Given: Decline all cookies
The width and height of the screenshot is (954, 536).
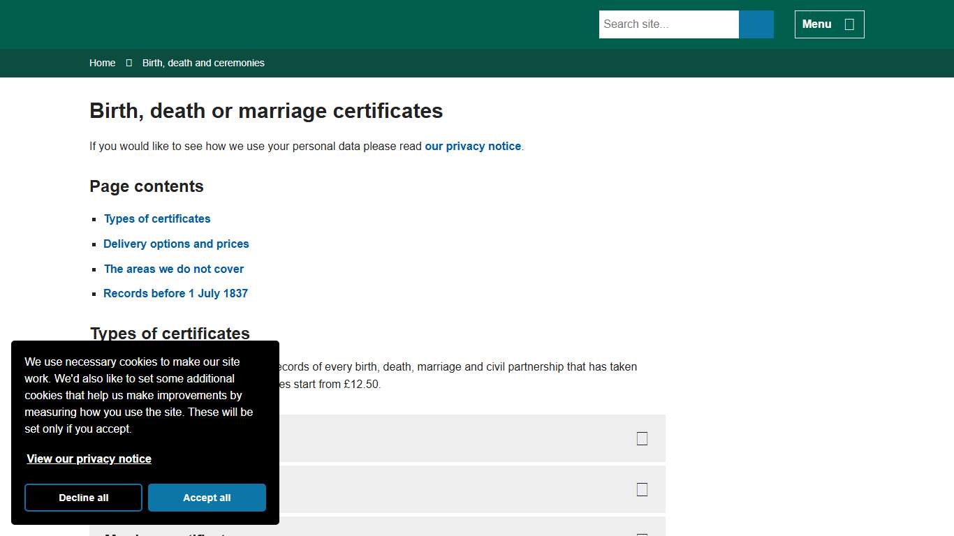Looking at the screenshot, I should tap(83, 498).
